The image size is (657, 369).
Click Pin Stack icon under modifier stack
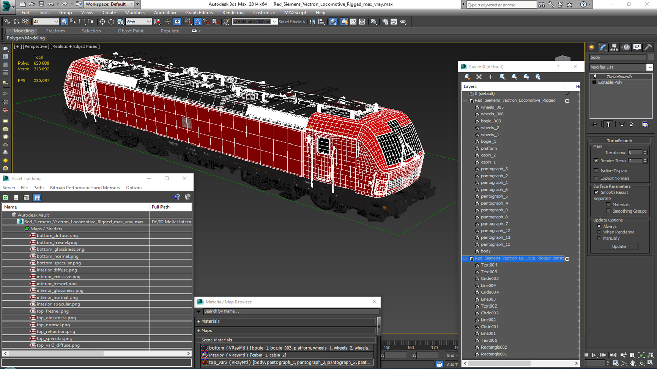point(595,124)
